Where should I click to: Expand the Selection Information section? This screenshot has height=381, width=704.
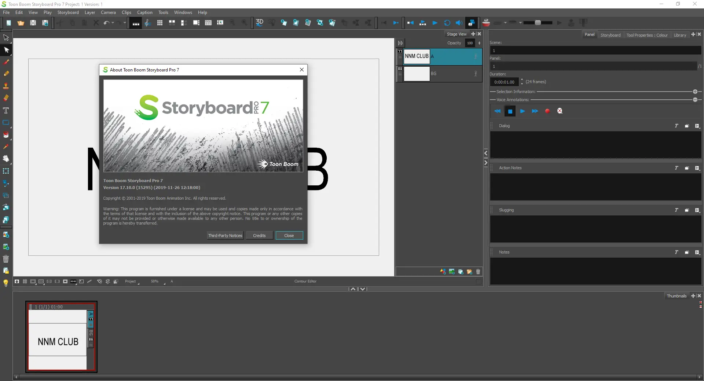(x=695, y=92)
